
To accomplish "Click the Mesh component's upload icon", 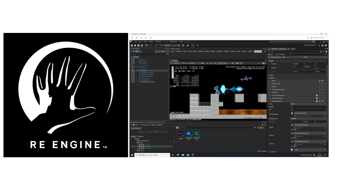I will pyautogui.click(x=320, y=81).
